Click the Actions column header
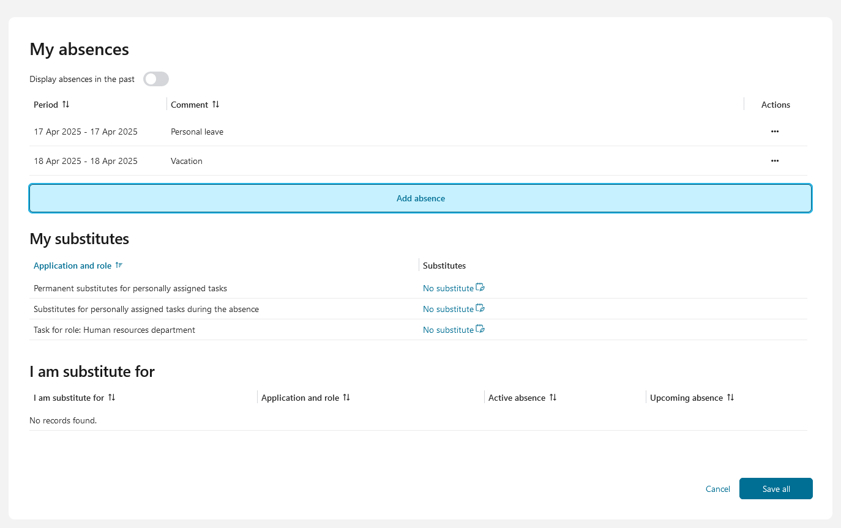The image size is (841, 528). pos(776,105)
